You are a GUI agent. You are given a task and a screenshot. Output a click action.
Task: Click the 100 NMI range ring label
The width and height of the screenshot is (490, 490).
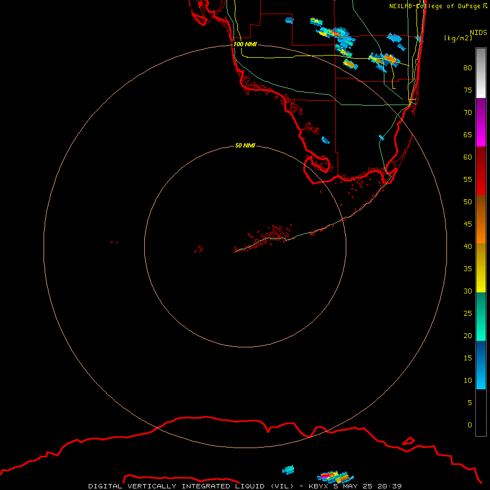click(x=246, y=44)
